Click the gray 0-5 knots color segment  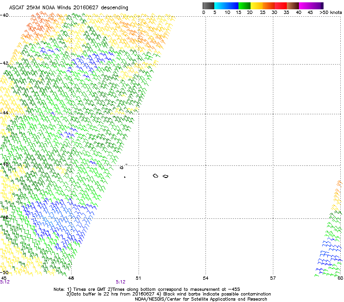click(x=208, y=6)
